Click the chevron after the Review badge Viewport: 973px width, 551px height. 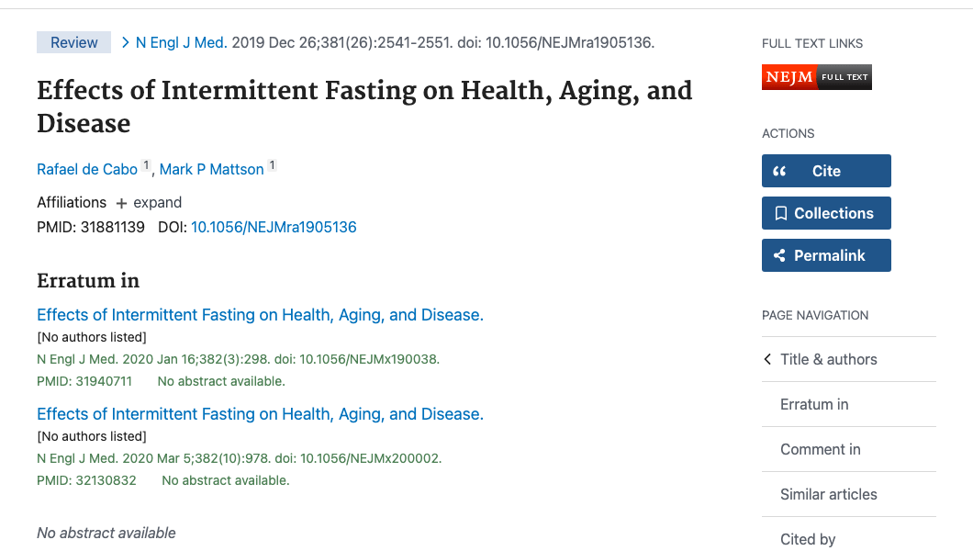point(125,41)
